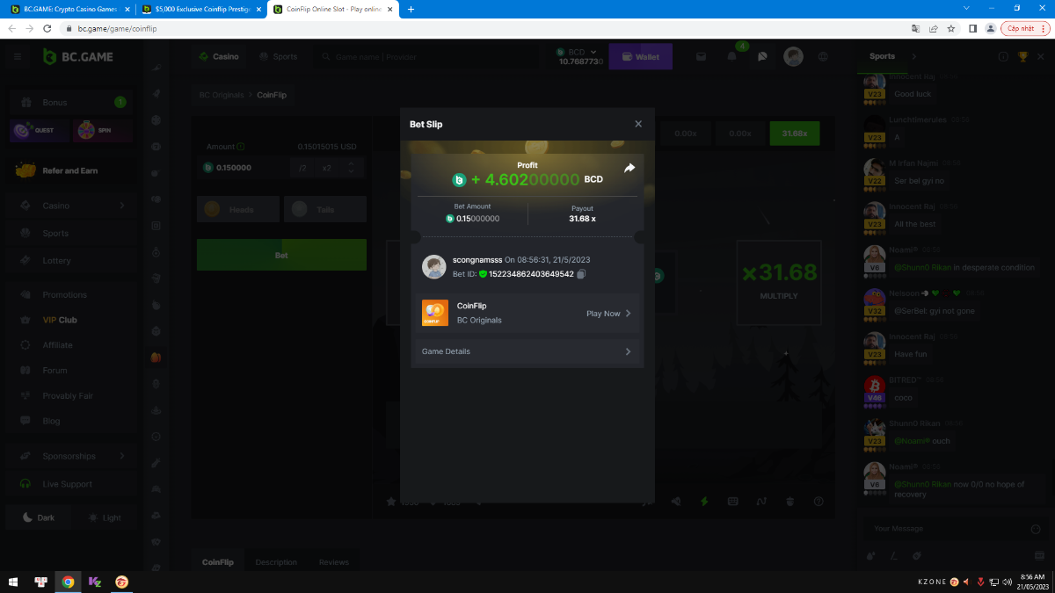
Task: Switch theme to Light mode
Action: 105,517
